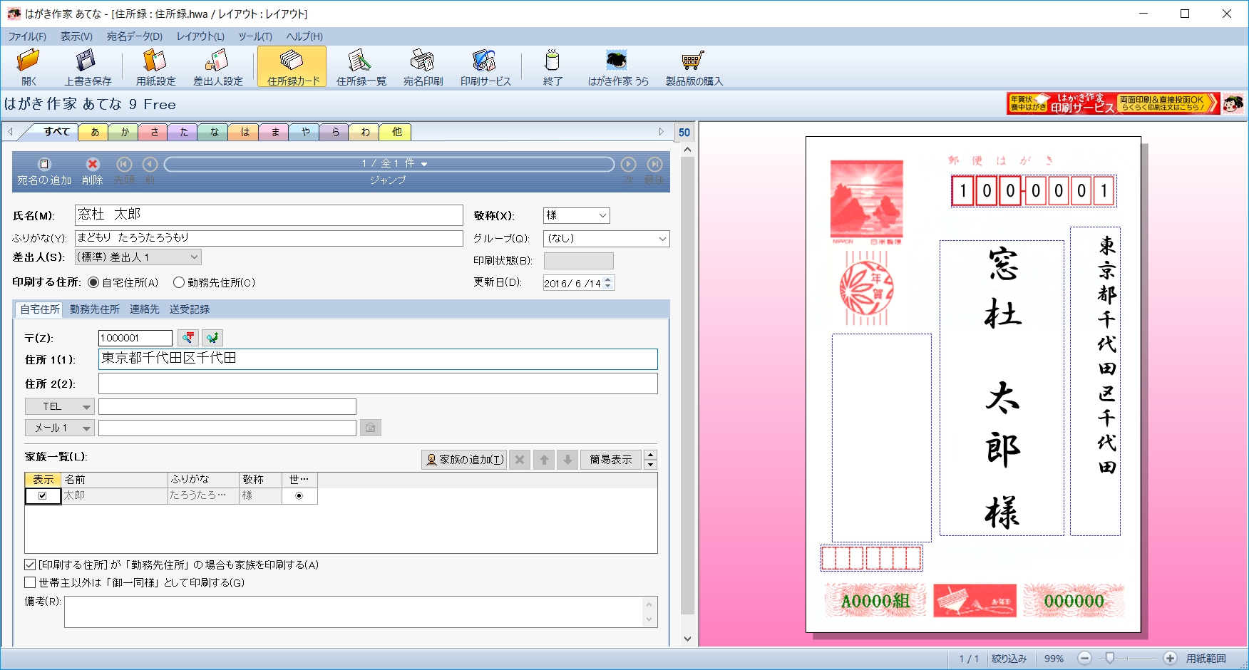Click the 終了 exit icon

tap(552, 67)
